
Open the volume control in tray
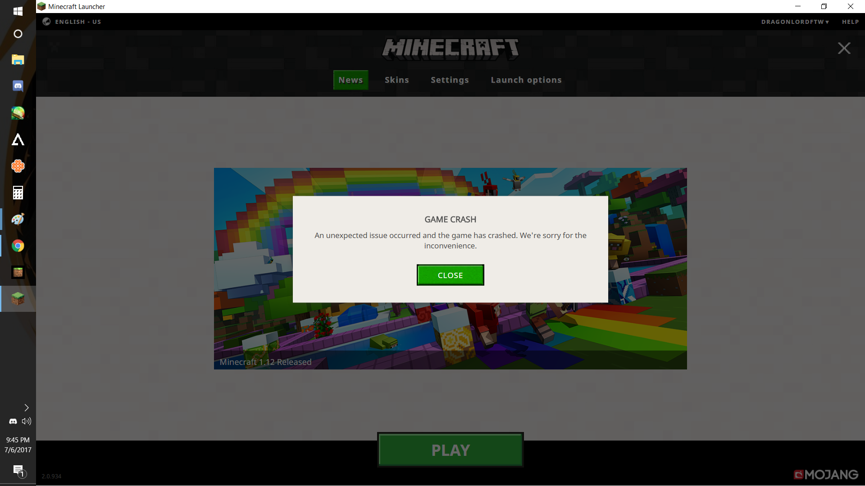click(x=27, y=421)
